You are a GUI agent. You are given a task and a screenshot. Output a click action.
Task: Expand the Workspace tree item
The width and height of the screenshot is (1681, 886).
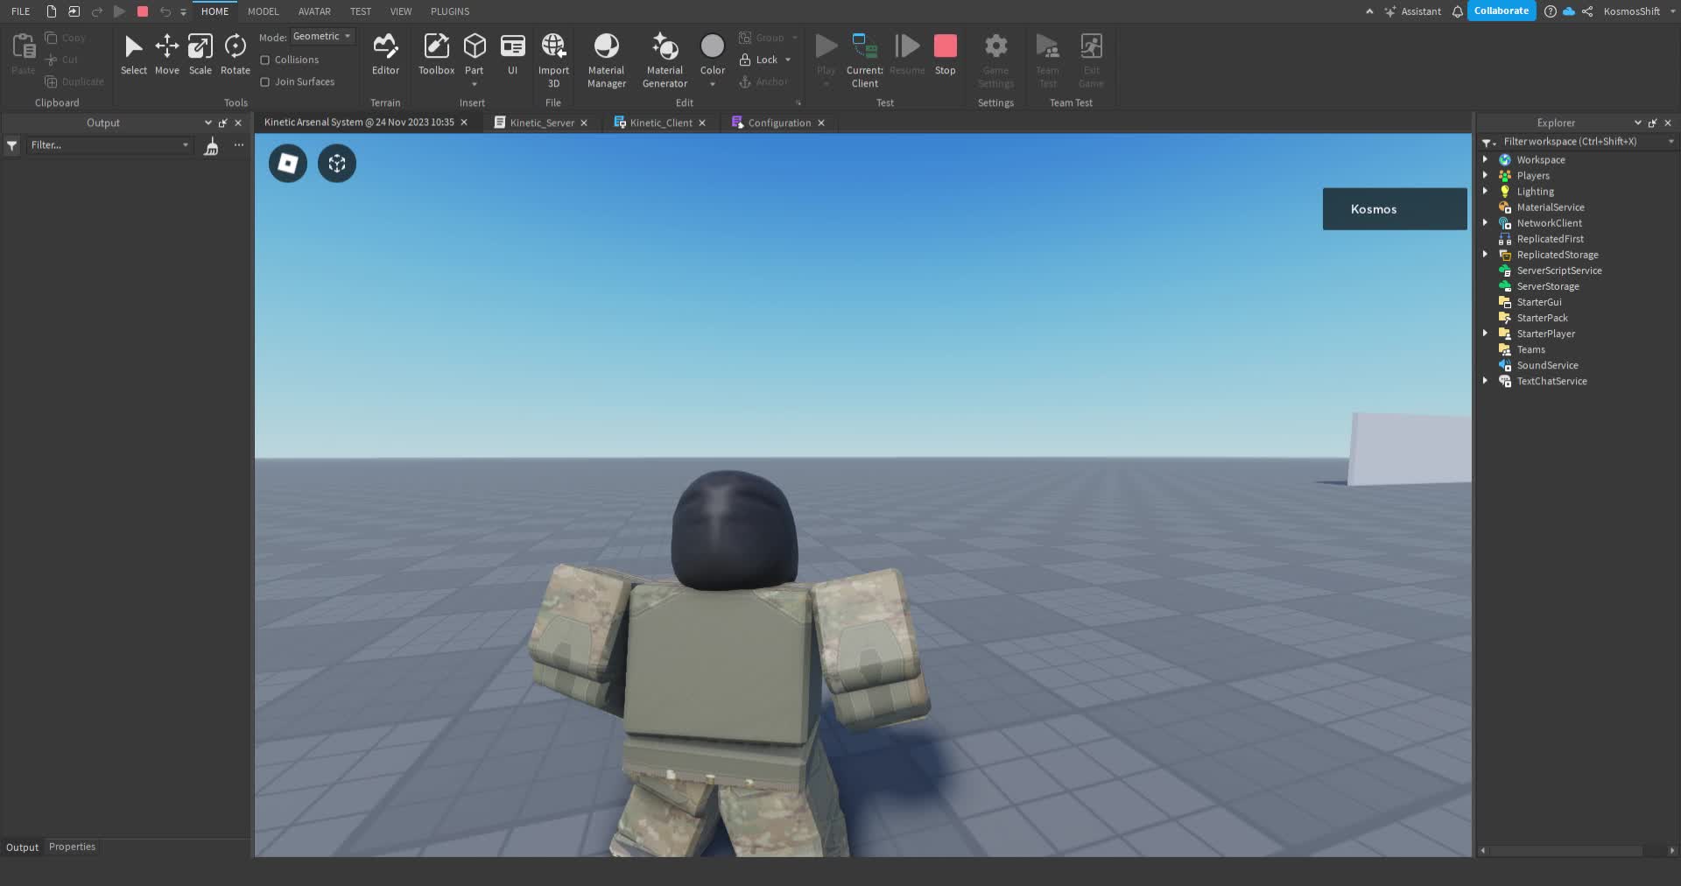point(1485,159)
